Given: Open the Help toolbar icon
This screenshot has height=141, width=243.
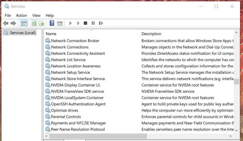Looking at the screenshot, I should coord(52,23).
